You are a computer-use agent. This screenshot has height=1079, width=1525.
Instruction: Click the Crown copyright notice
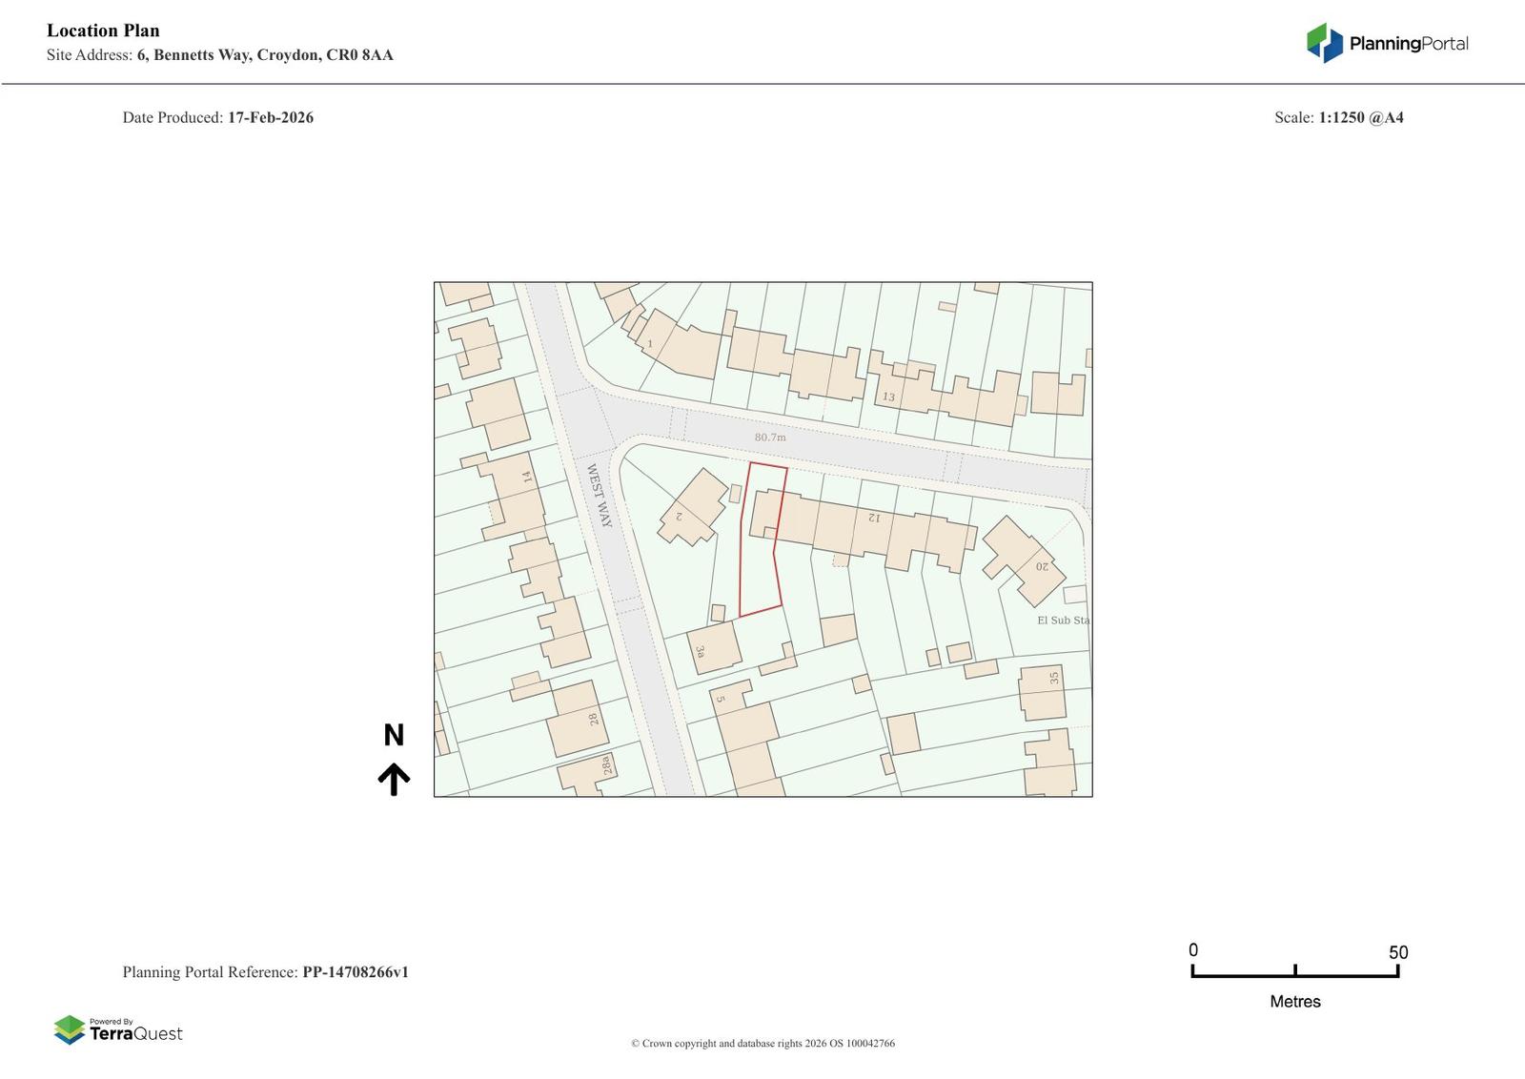(762, 1044)
